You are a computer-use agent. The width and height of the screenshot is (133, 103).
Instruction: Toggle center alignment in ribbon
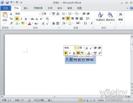coord(68,18)
